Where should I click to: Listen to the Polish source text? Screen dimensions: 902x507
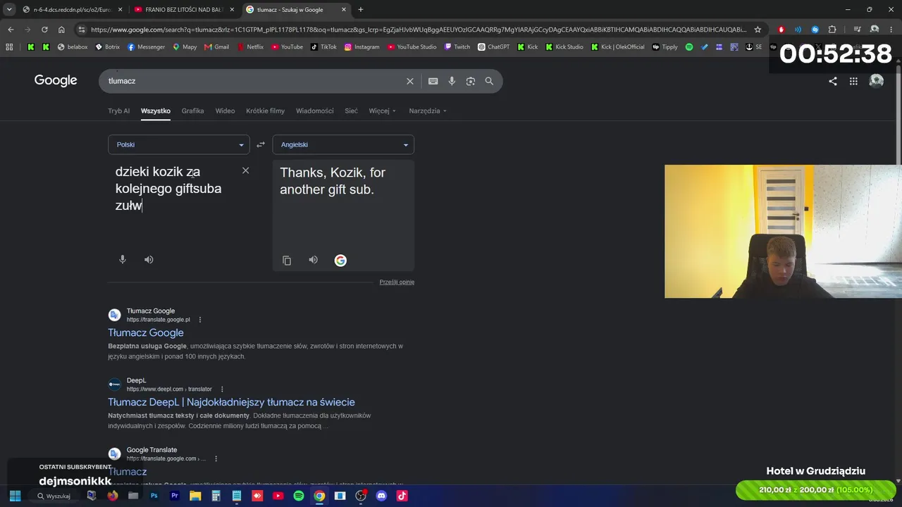(x=149, y=260)
